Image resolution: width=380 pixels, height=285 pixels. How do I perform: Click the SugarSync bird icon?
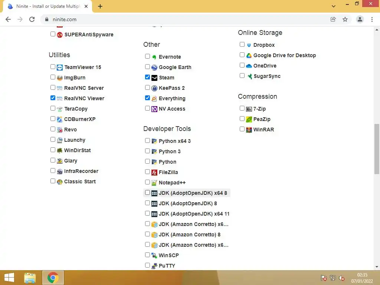tap(249, 76)
